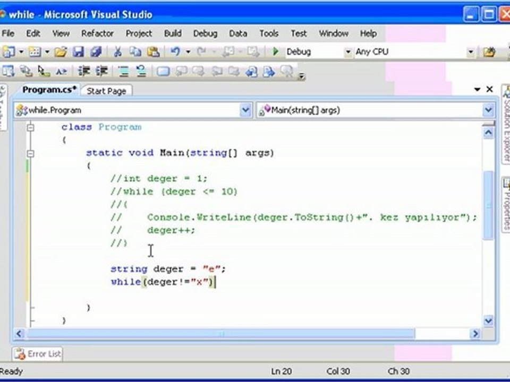Open the Tools menu
The height and width of the screenshot is (382, 510).
(269, 33)
